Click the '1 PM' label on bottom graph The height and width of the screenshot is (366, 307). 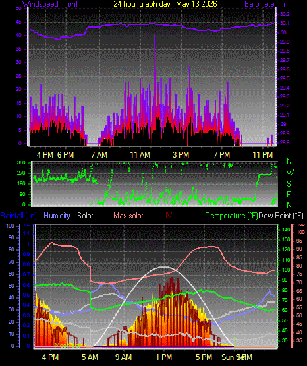point(164,357)
